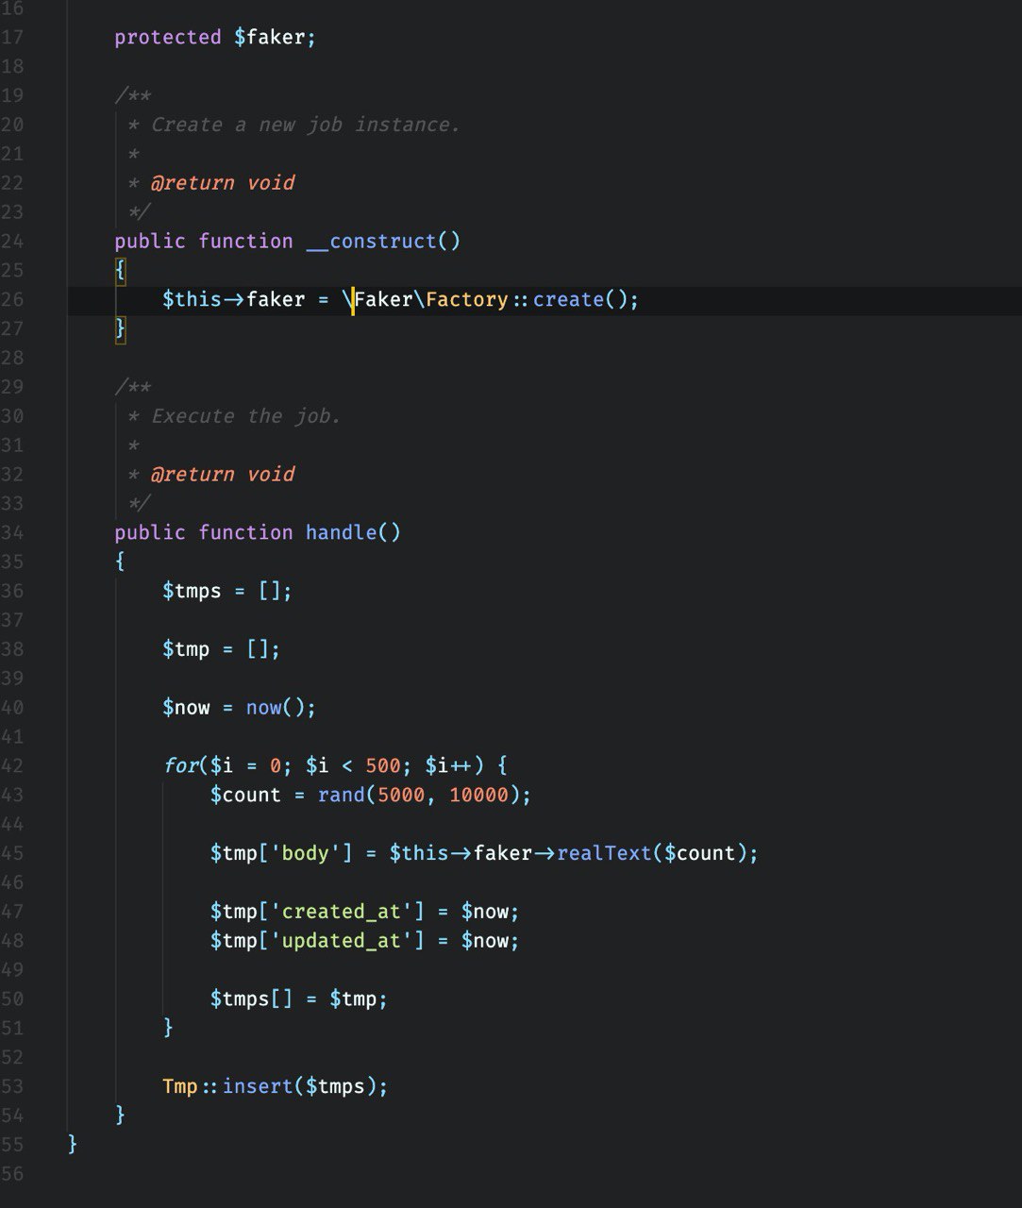The height and width of the screenshot is (1208, 1022).
Task: Click line number 53 in gutter
Action: pyautogui.click(x=12, y=1086)
